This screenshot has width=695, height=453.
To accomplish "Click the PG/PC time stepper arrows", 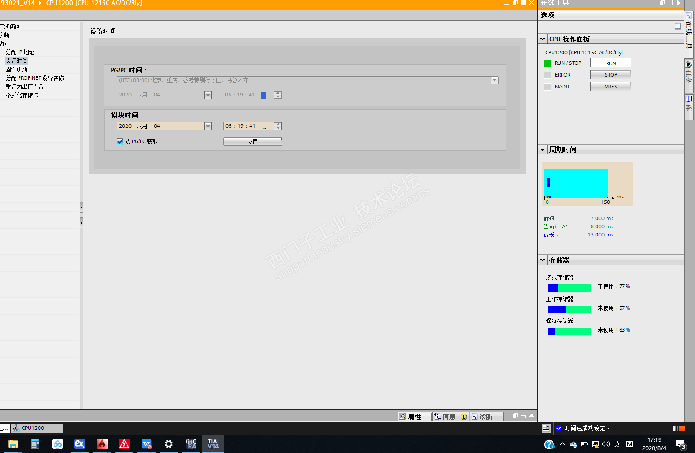I will coord(278,95).
